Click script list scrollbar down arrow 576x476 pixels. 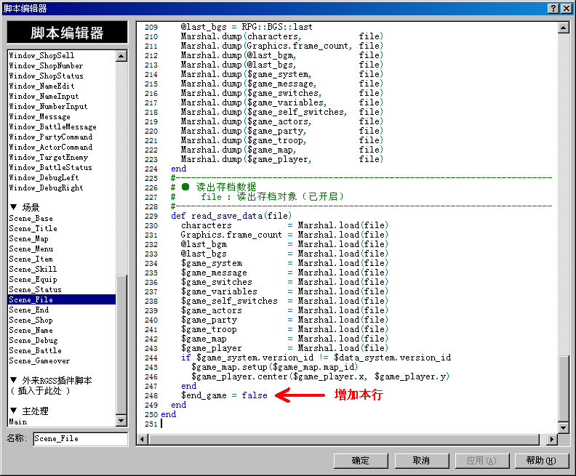121,421
